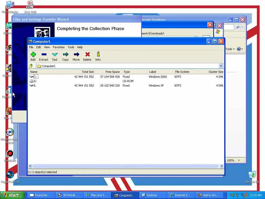
Task: Open the dropdown arrow beside the IE help icon
Action: 242,49
